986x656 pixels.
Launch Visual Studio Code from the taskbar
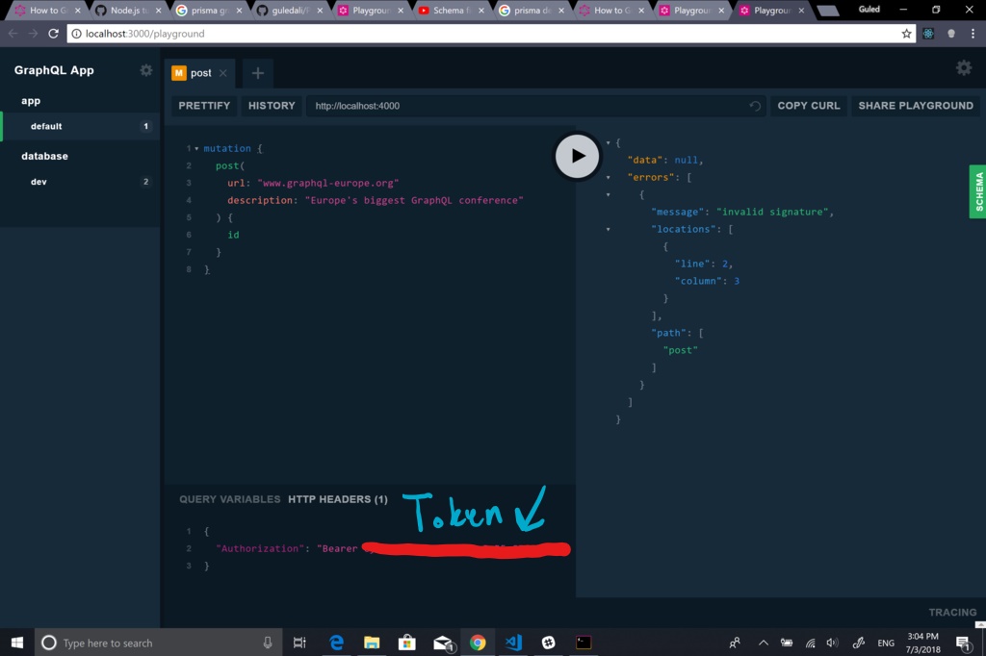pos(513,643)
